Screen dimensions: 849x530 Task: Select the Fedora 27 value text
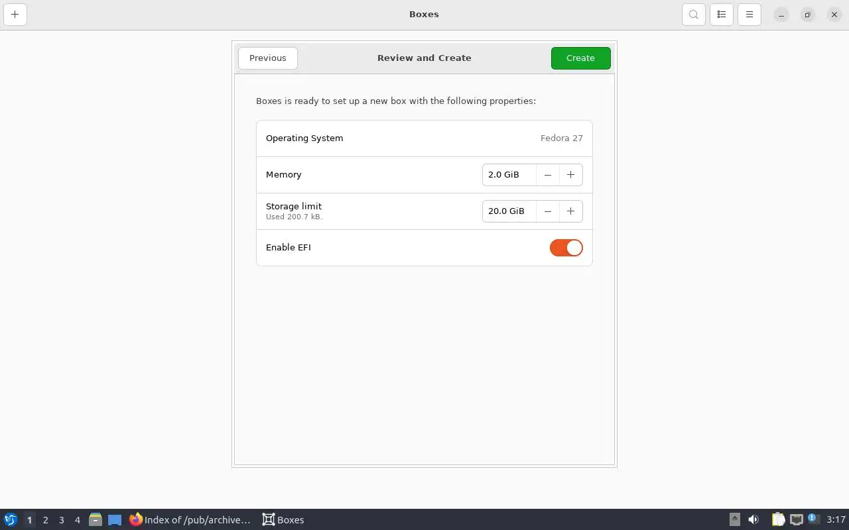(561, 138)
